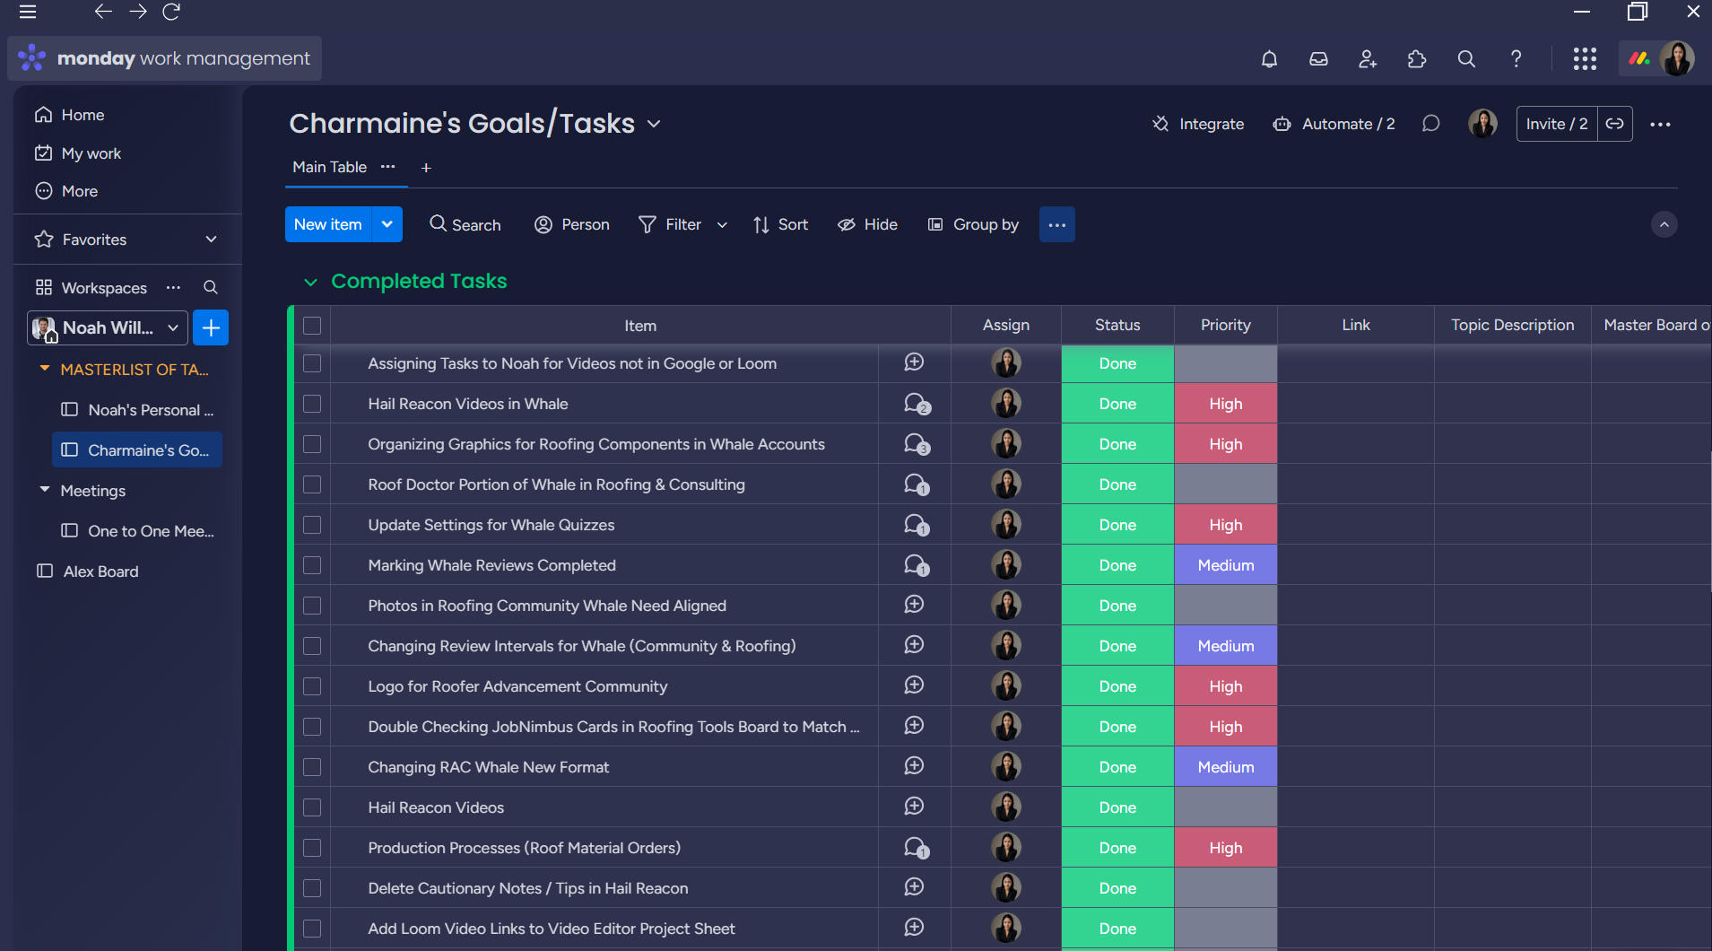The height and width of the screenshot is (951, 1712).
Task: Open the toolbar more options blue button
Action: pos(1057,224)
